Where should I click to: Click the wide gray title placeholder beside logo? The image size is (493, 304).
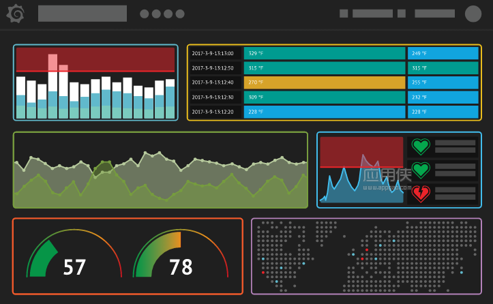tap(83, 14)
